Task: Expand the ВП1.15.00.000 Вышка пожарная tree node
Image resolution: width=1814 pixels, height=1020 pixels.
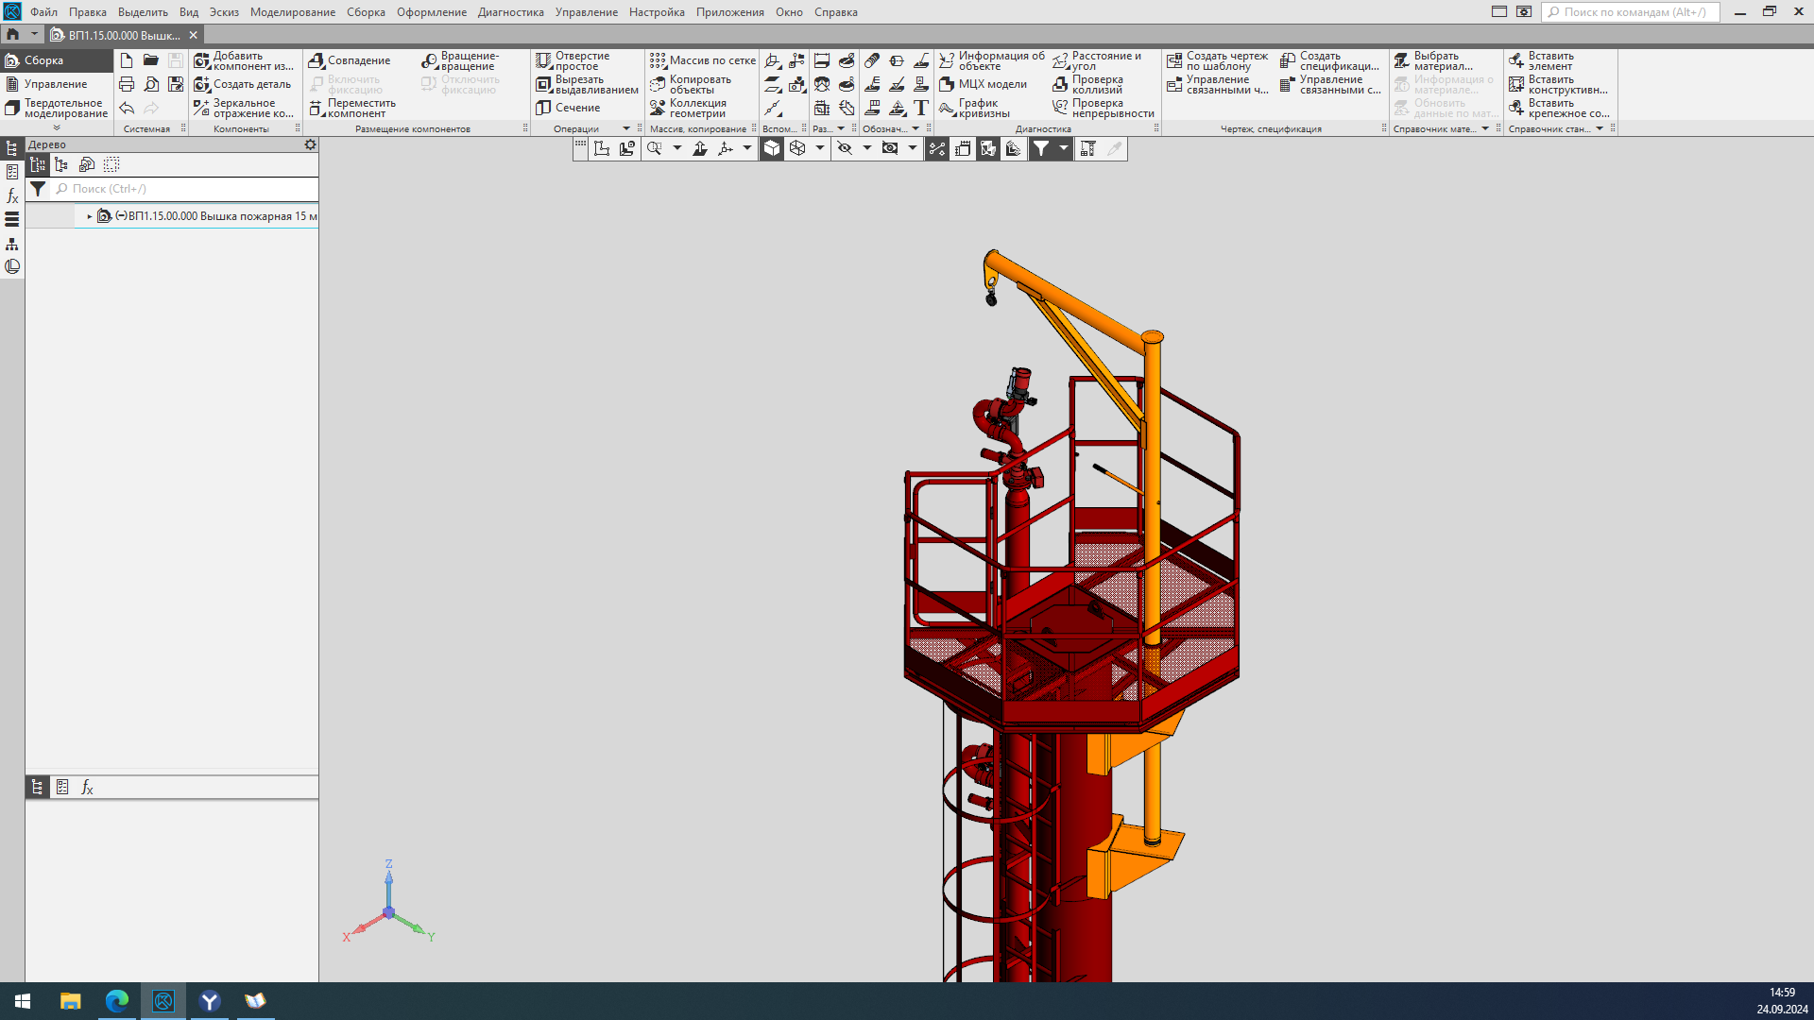Action: coord(90,216)
